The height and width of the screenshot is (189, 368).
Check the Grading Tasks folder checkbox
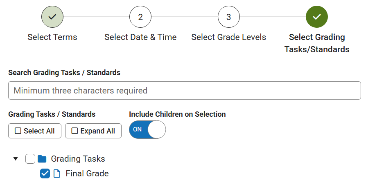[30, 159]
